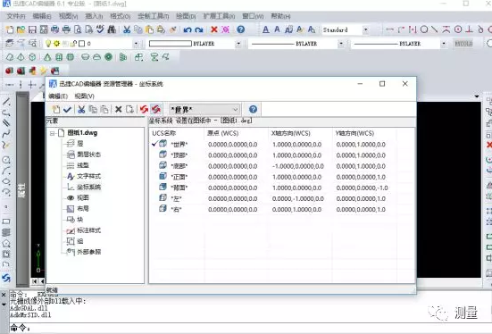492x334 pixels.
Task: Click the Find binoculars icon
Action: tap(112, 29)
